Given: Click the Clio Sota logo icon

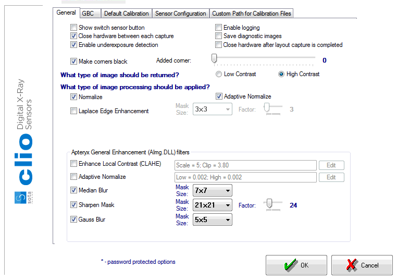Looking at the screenshot, I should pyautogui.click(x=22, y=198).
